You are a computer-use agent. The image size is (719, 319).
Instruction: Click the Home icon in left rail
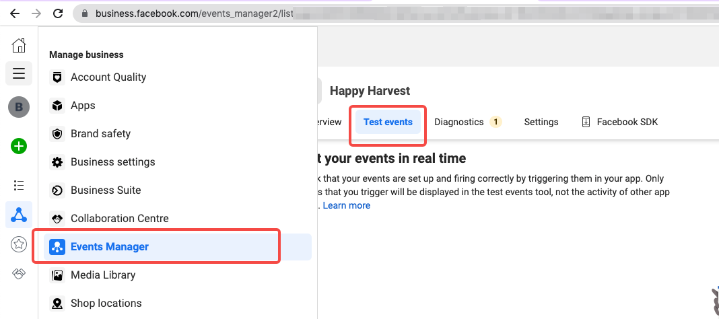(x=19, y=45)
